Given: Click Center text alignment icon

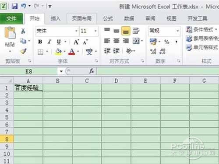Looking at the screenshot, I should click(117, 41).
